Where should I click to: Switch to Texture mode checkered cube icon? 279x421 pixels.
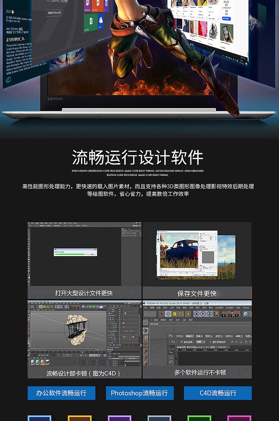coord(146,337)
